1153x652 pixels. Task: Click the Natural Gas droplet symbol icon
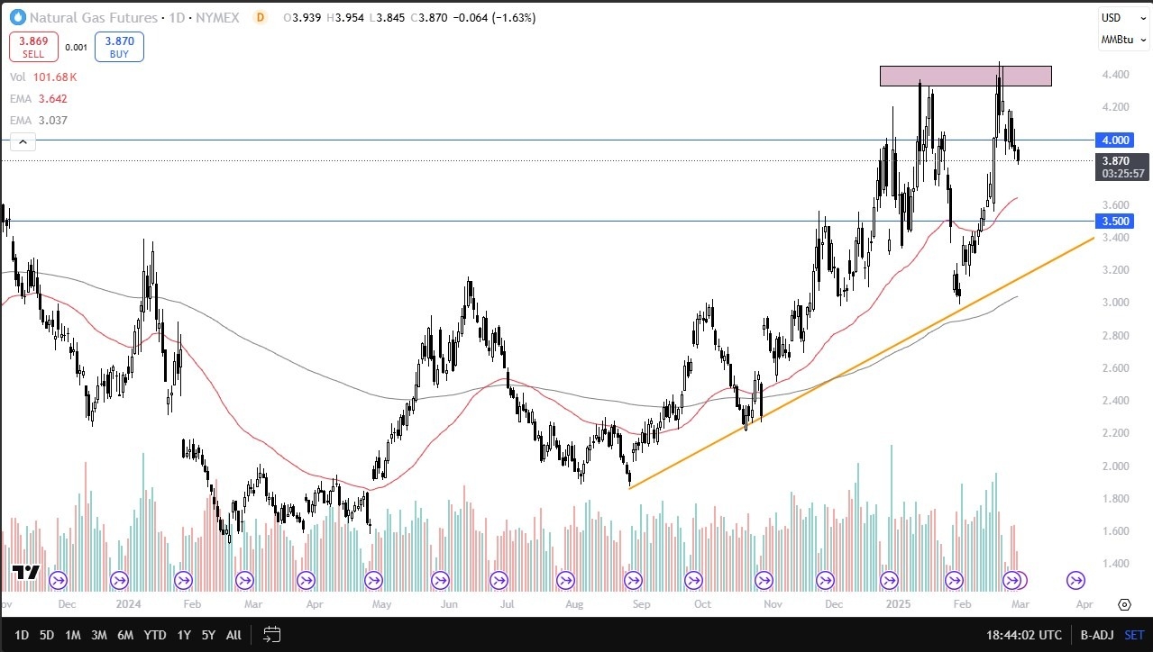pos(18,17)
